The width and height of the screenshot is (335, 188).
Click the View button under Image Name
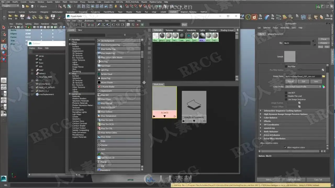316,81
